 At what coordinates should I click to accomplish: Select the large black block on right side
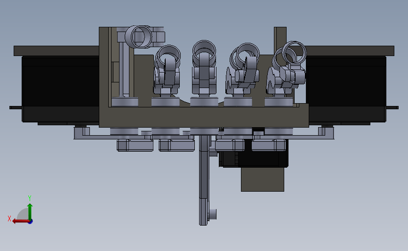coord(346,89)
